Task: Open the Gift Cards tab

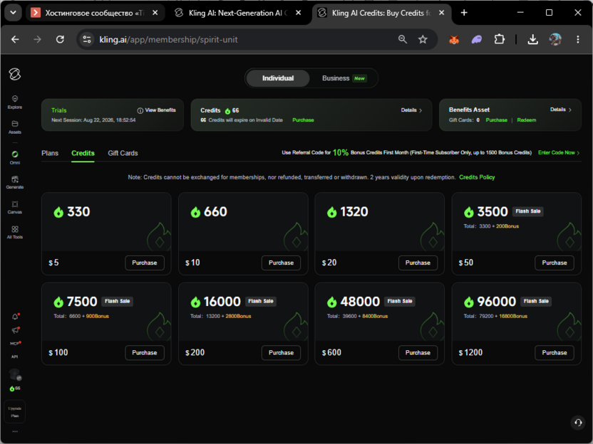Action: tap(123, 153)
